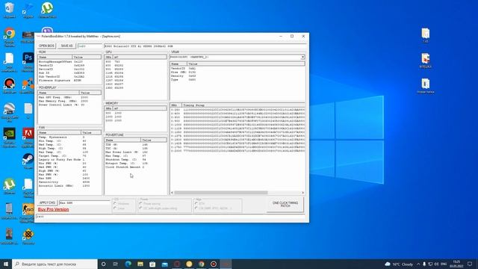Select the ETH radio button in Algo group
Viewport: 478px width, 269px height.
pos(196,203)
